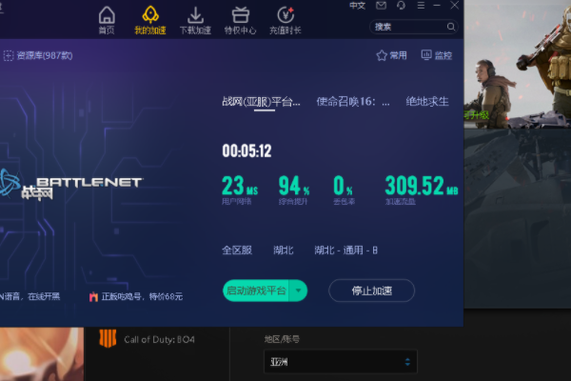Screen dimensions: 571x381
Task: Open the 资源库(987款) library
Action: click(38, 55)
